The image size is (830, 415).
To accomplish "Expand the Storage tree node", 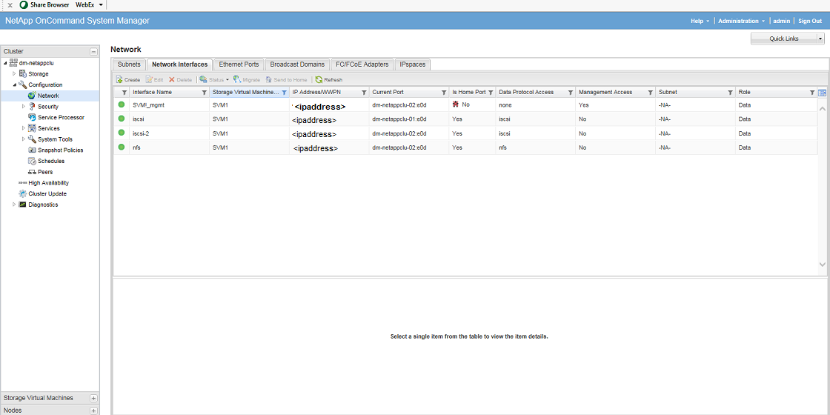I will (x=14, y=73).
